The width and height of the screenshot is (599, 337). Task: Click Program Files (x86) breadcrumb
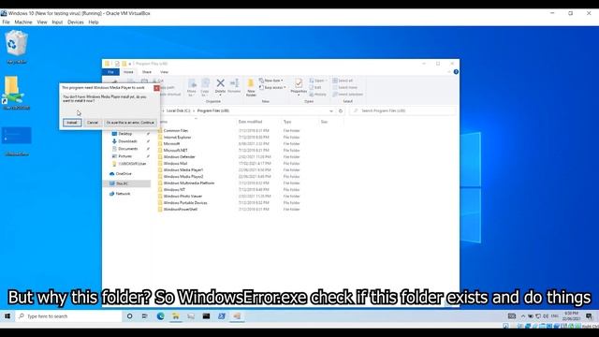click(213, 110)
